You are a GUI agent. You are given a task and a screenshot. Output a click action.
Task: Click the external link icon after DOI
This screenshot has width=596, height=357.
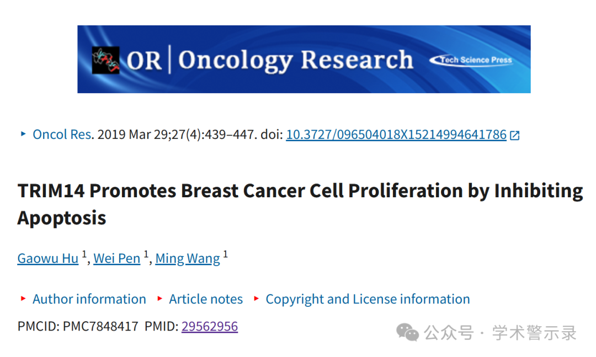(x=515, y=136)
